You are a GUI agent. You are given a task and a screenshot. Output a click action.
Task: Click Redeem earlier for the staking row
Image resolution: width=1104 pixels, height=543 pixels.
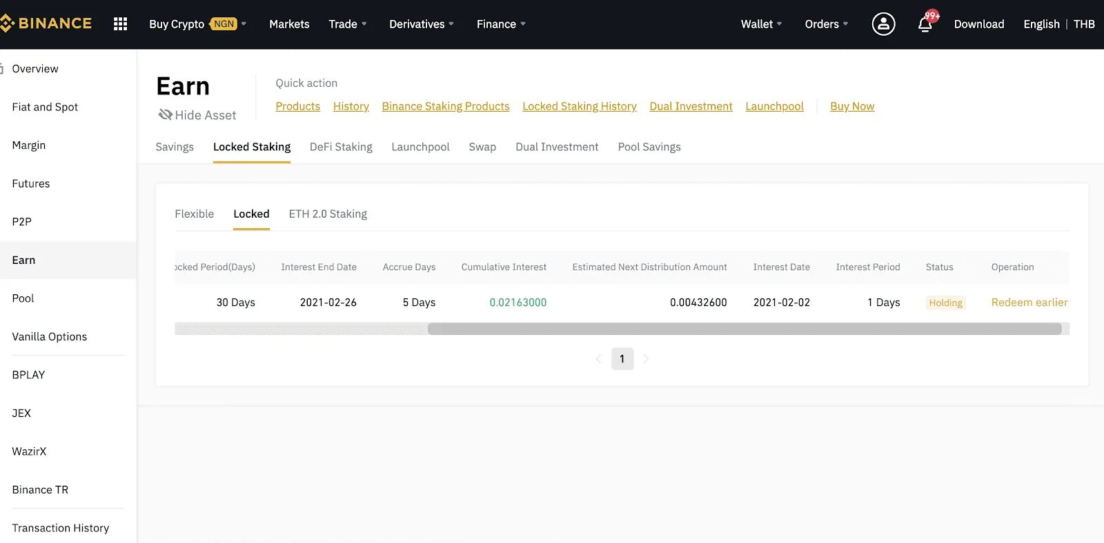click(1029, 303)
